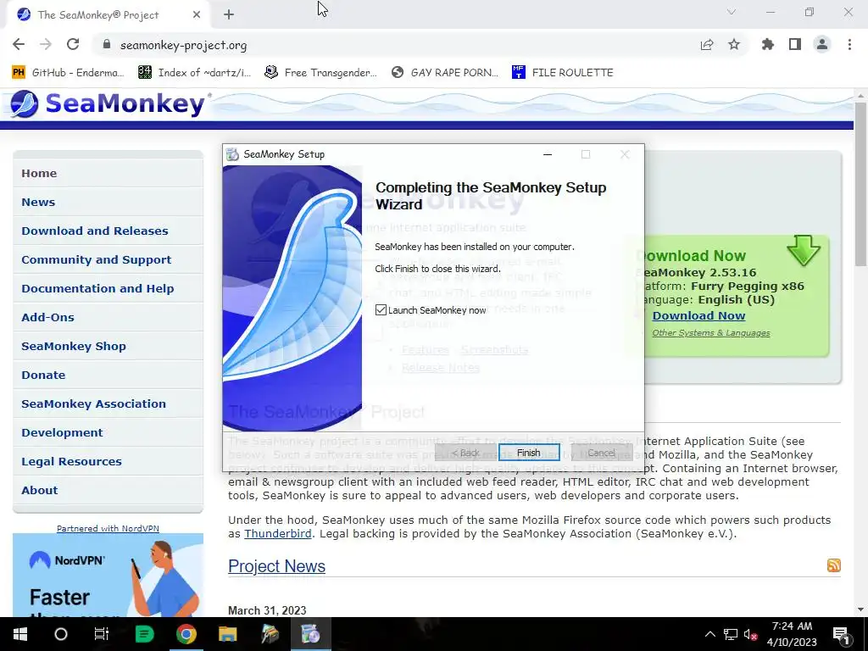
Task: Follow the Thunderbird link
Action: (x=277, y=534)
